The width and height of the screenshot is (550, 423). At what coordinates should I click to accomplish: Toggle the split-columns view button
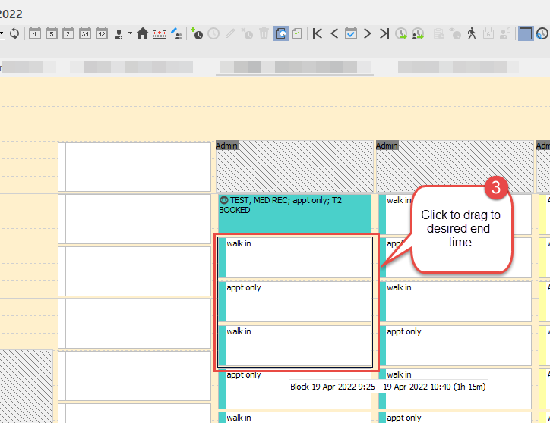pos(526,33)
